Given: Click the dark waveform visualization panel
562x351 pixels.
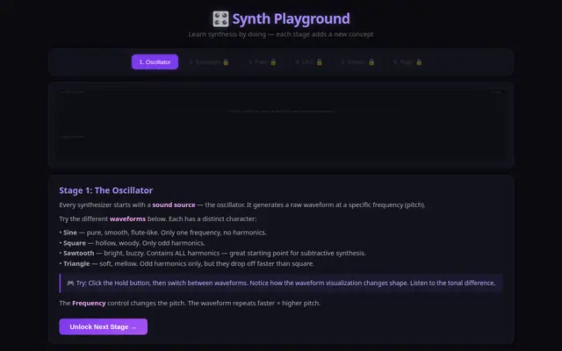Looking at the screenshot, I should tap(281, 125).
